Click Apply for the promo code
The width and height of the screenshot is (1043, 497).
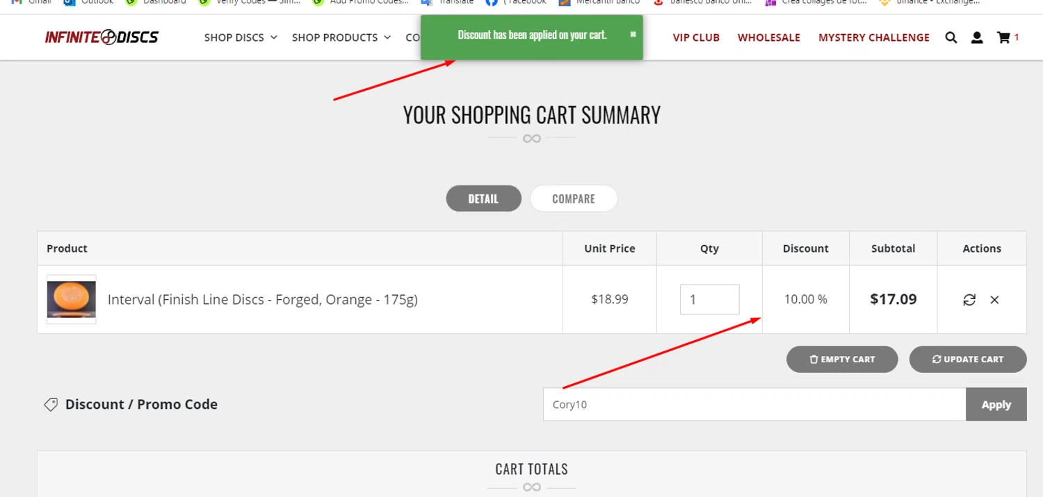tap(996, 405)
